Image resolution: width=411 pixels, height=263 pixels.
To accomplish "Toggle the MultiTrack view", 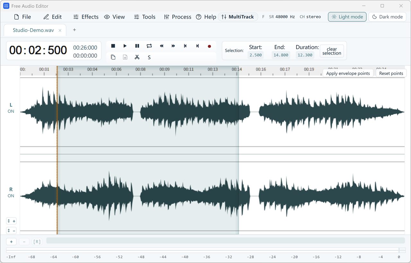I will click(x=238, y=17).
